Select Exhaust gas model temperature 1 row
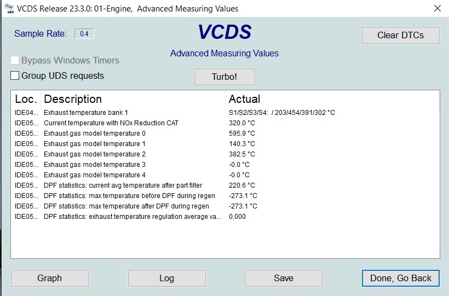 click(x=225, y=144)
